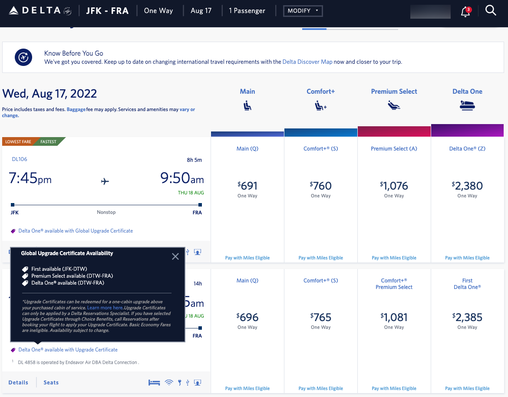Switch to the Seats tab

tap(51, 382)
